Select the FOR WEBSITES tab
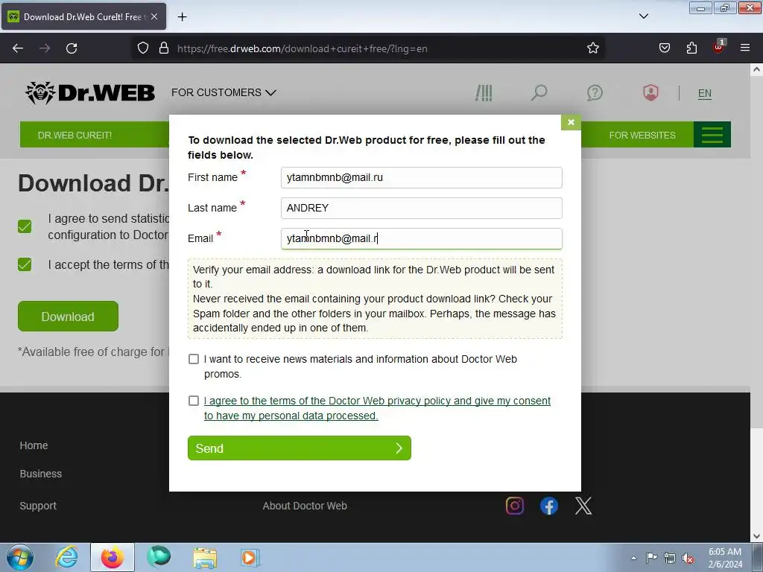The width and height of the screenshot is (763, 572). [x=642, y=136]
